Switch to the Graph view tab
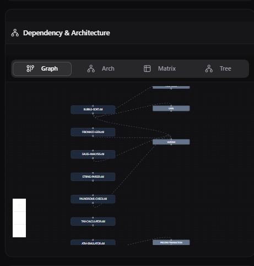 [x=42, y=69]
